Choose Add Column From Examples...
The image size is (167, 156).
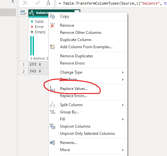pos(88,47)
